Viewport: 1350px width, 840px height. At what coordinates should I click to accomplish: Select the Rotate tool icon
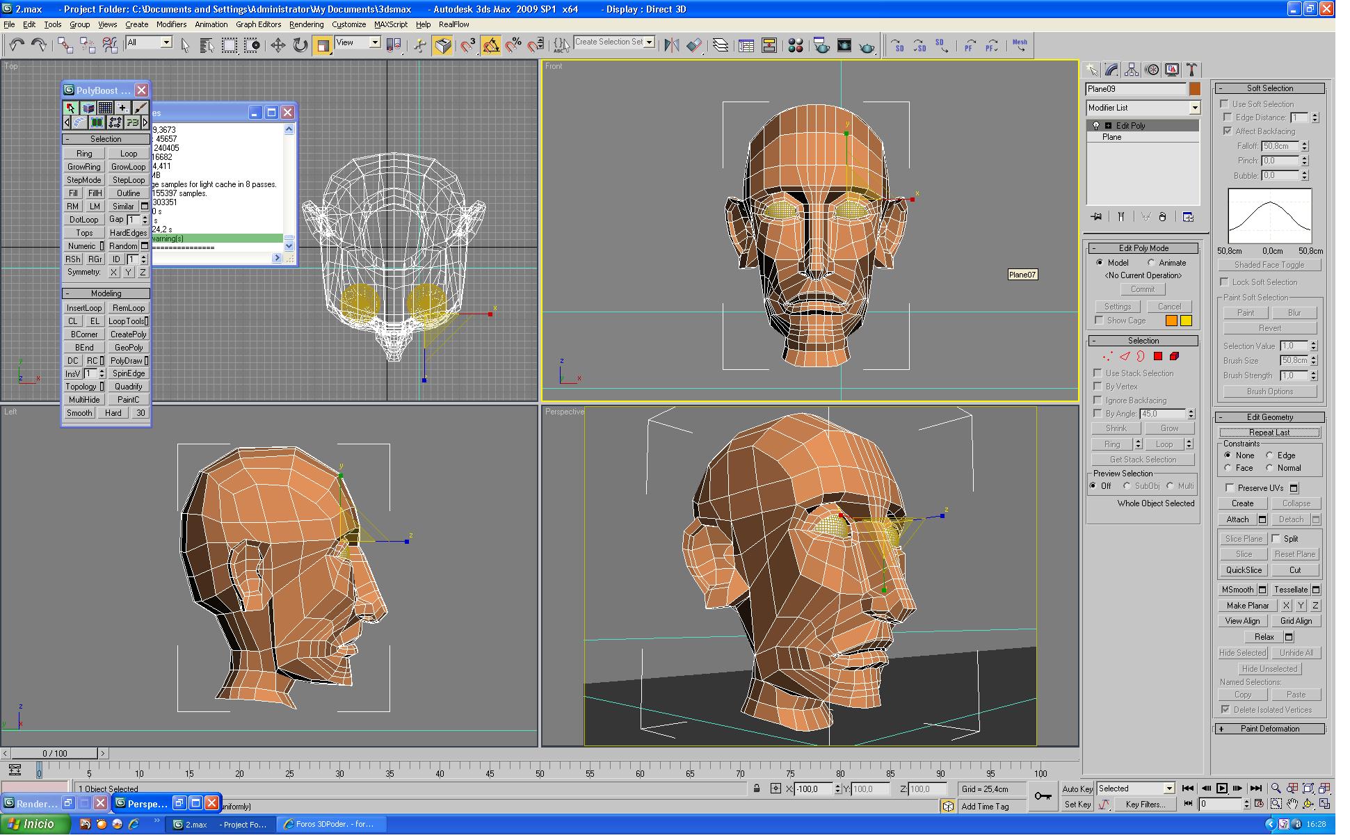click(300, 45)
